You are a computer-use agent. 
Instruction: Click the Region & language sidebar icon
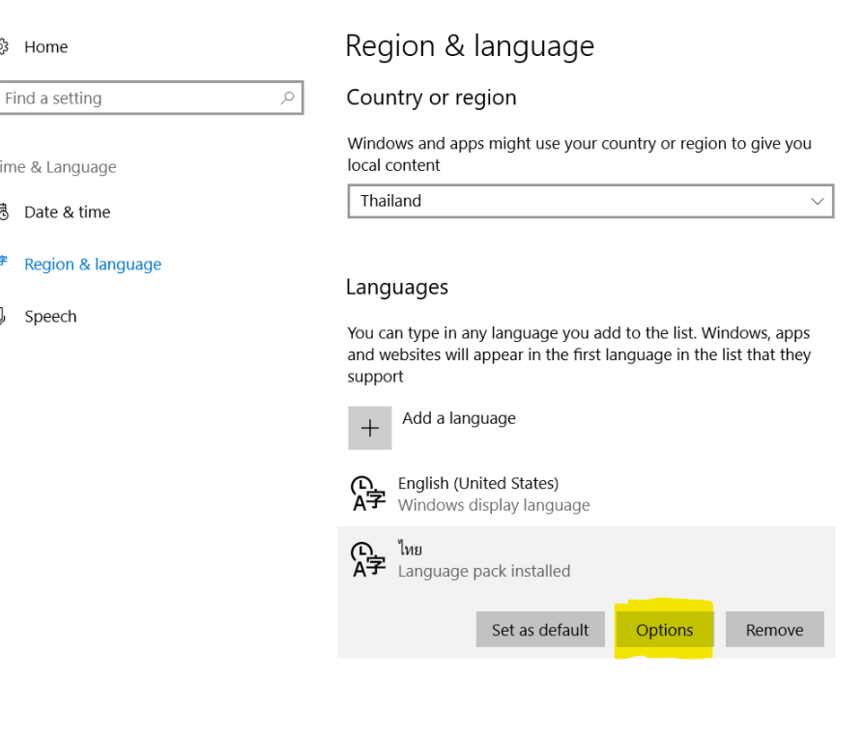3,260
